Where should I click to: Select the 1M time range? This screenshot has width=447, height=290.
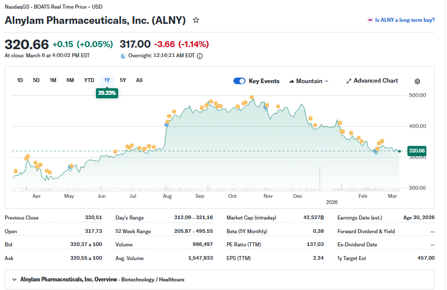tap(53, 80)
